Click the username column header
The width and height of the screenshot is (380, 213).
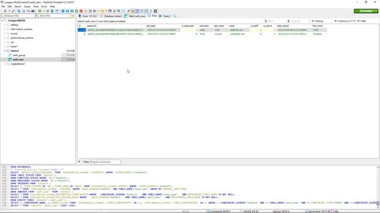coord(206,26)
